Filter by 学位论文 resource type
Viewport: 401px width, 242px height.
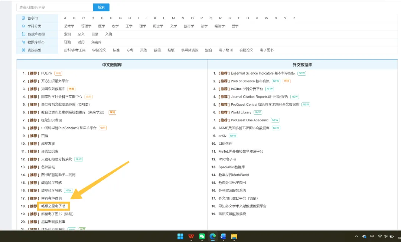[99, 50]
